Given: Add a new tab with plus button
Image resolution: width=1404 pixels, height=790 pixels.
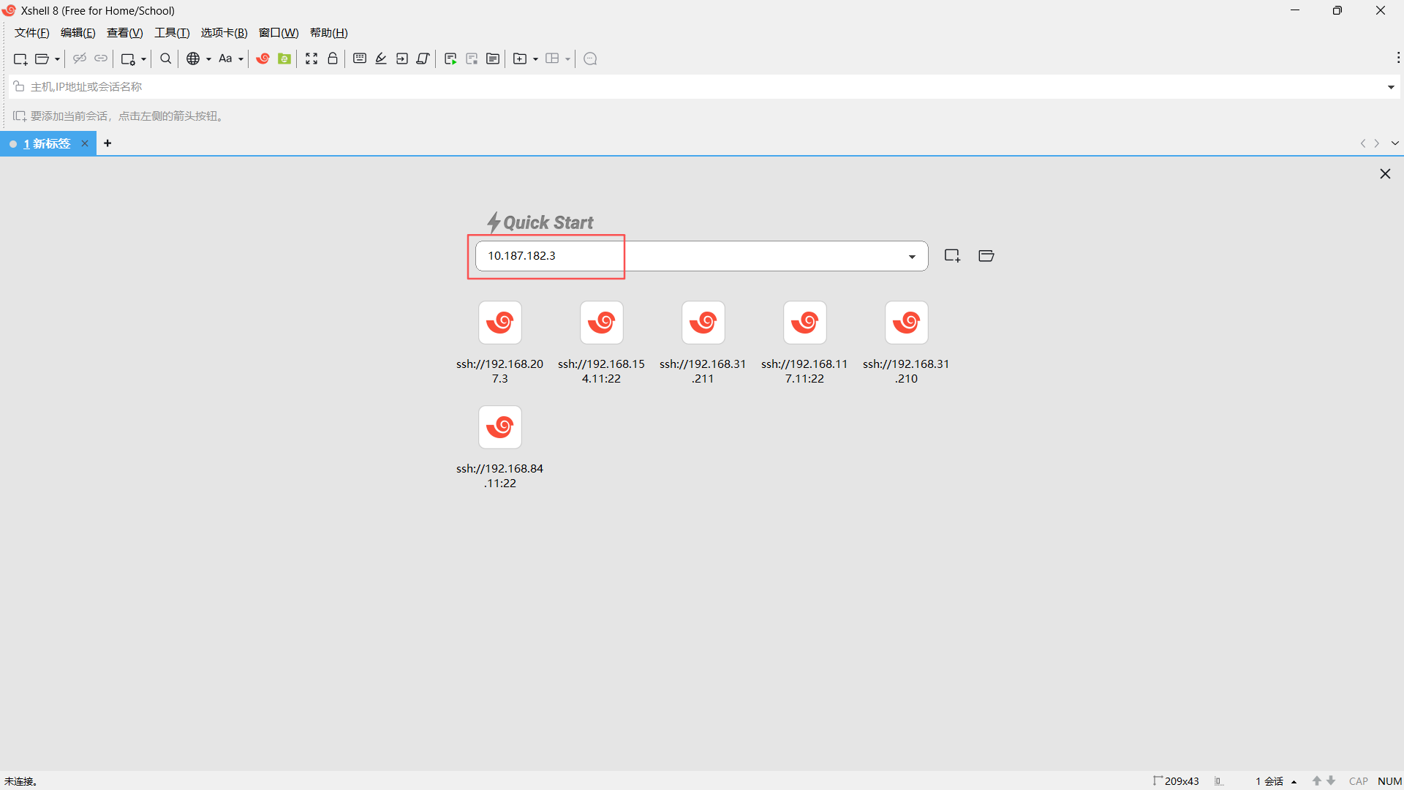Looking at the screenshot, I should [107, 143].
